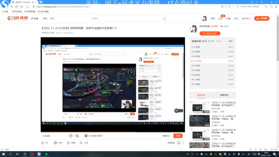This screenshot has height=157, width=279.
Task: Open the three-dot more options menu
Action: [183, 143]
